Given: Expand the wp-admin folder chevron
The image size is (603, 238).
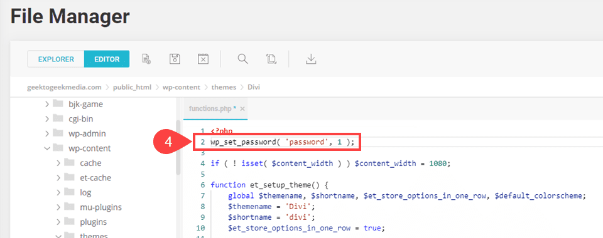Looking at the screenshot, I should click(47, 133).
